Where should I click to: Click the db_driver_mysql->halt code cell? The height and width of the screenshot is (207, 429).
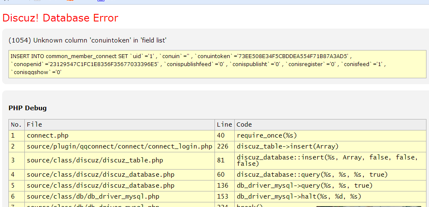(299, 196)
